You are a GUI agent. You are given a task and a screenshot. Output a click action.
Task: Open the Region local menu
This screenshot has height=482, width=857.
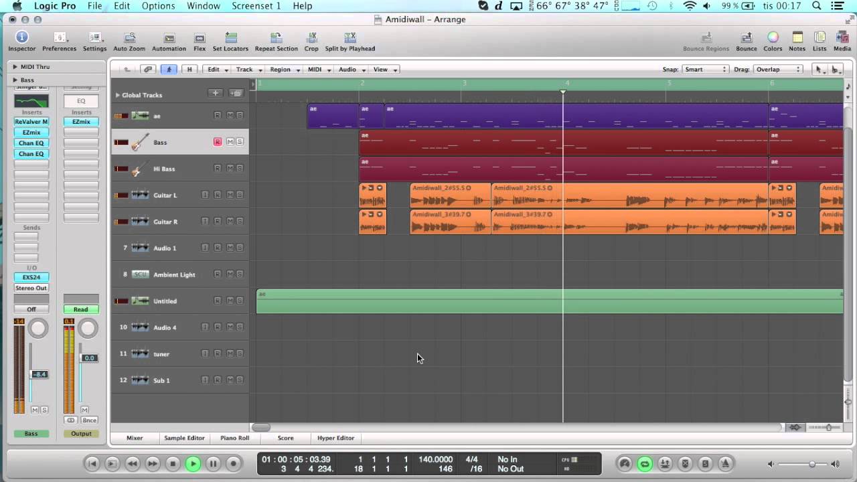(x=285, y=69)
